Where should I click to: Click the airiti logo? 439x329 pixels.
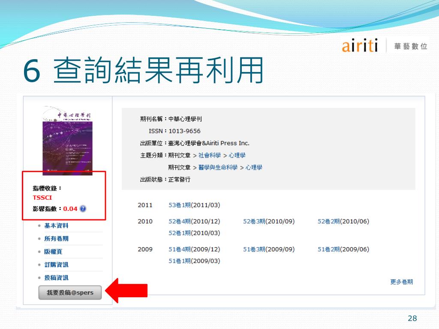point(360,45)
